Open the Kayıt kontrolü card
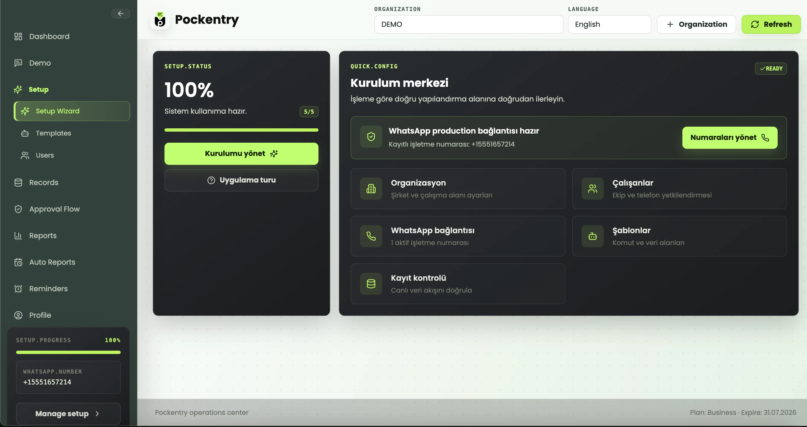This screenshot has width=807, height=427. (x=458, y=284)
